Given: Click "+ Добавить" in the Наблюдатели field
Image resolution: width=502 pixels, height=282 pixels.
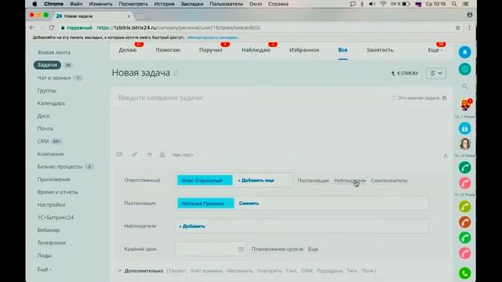Looking at the screenshot, I should (191, 226).
